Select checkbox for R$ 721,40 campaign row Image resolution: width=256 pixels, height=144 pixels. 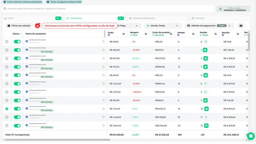7,67
